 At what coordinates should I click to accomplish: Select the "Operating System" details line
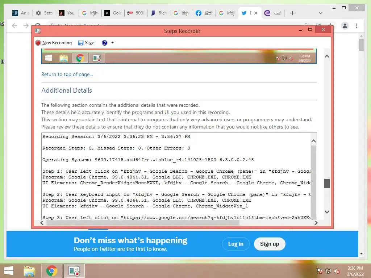tap(148, 160)
